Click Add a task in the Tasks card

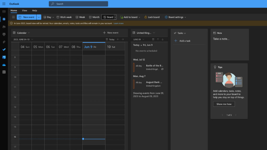point(185,41)
